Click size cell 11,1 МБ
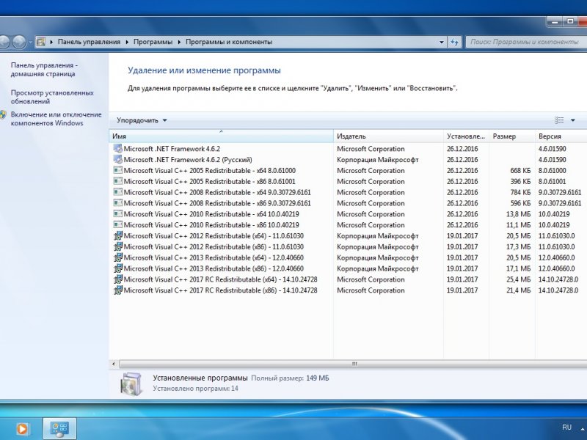This screenshot has height=440, width=587. (x=519, y=225)
